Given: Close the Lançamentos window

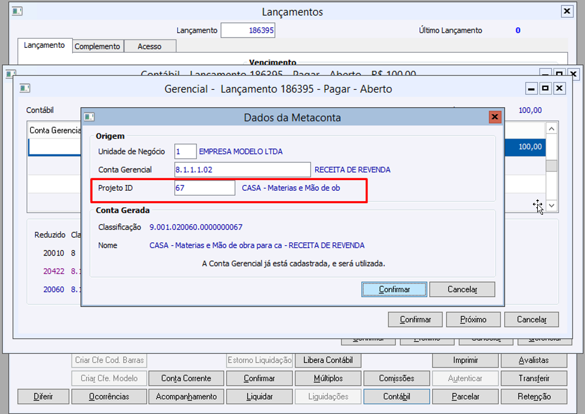Looking at the screenshot, I should click(x=567, y=11).
